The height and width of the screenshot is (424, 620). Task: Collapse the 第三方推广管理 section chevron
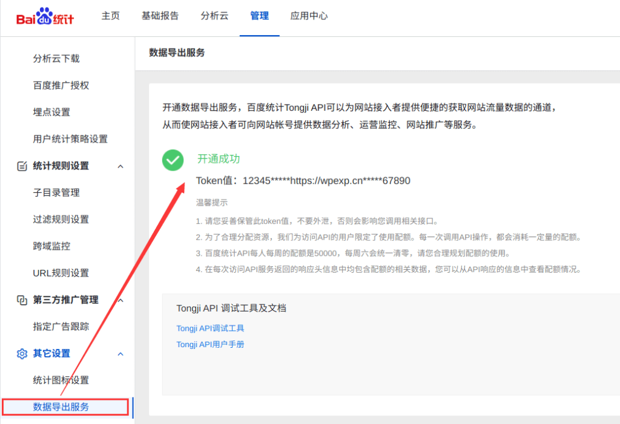[120, 300]
